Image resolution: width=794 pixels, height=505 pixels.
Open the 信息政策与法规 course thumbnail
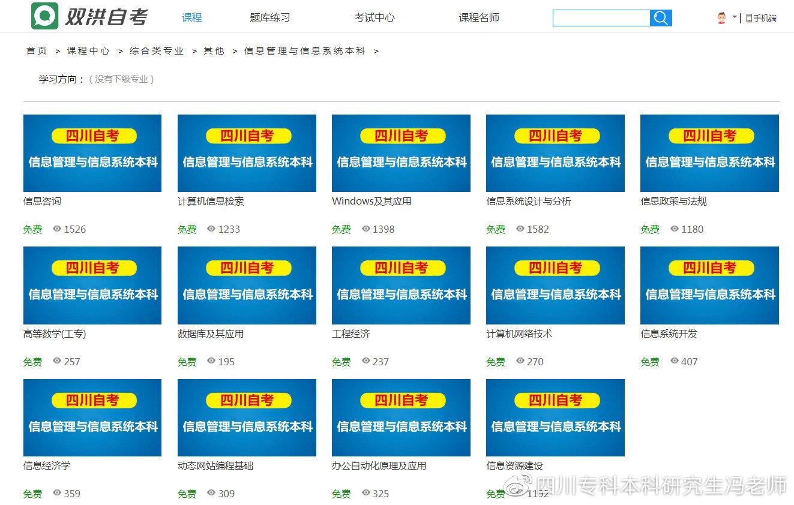709,153
